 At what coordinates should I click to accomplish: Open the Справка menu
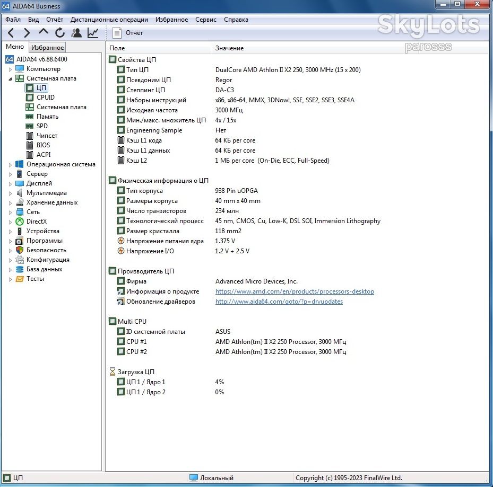[x=236, y=20]
